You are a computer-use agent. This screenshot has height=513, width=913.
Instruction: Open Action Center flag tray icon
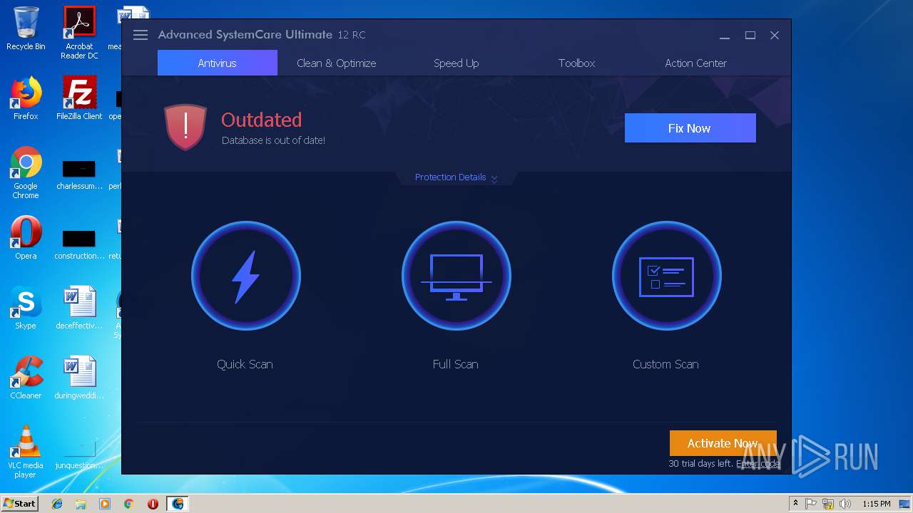pos(811,504)
